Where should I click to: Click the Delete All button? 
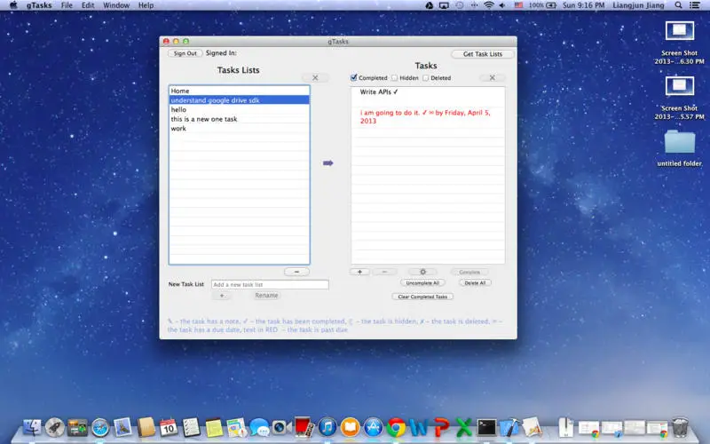coord(475,282)
